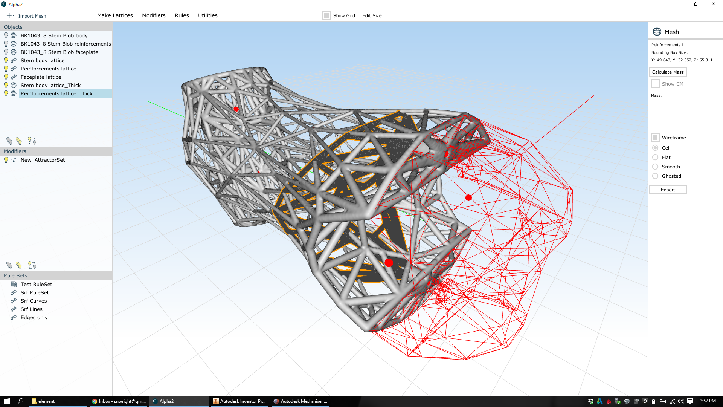Open the plus add dropdown in toolbar
Image resolution: width=723 pixels, height=407 pixels.
coord(10,15)
